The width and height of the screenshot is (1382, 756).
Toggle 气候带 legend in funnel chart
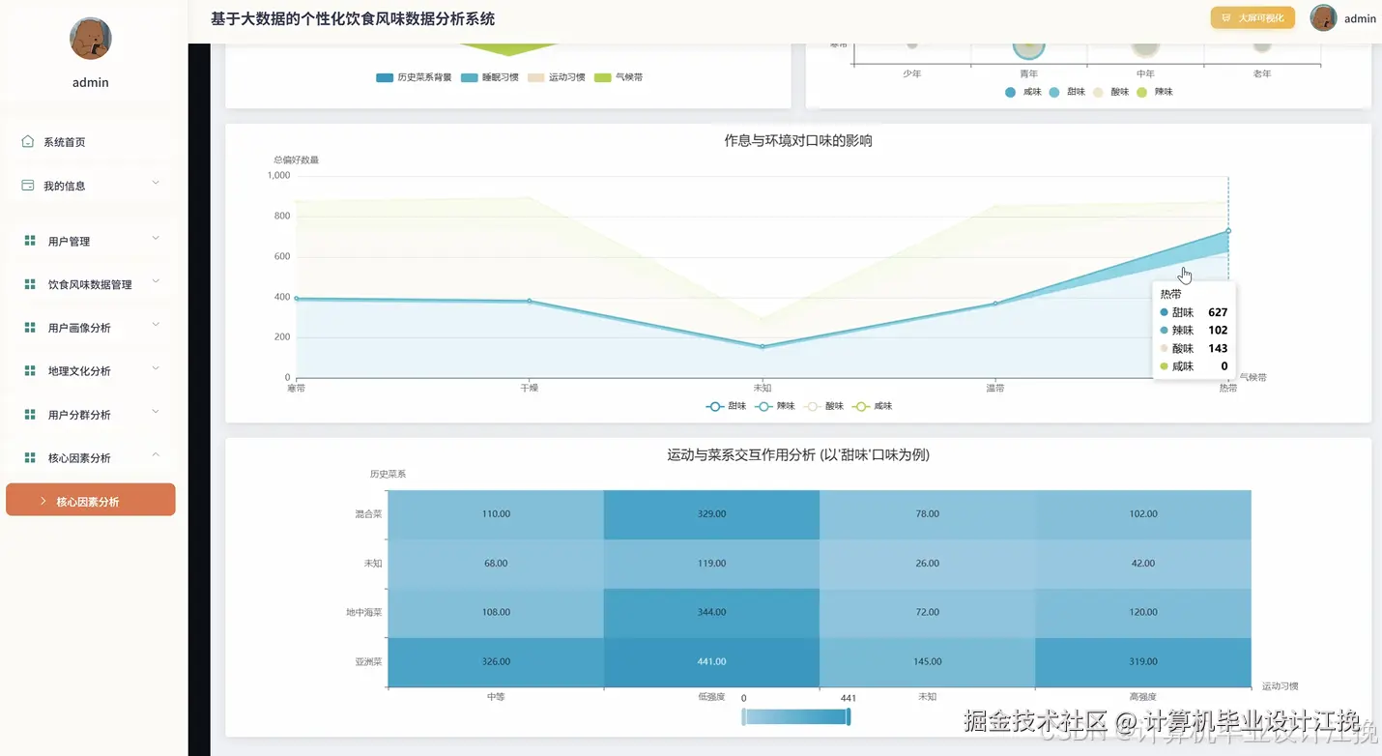pos(619,77)
